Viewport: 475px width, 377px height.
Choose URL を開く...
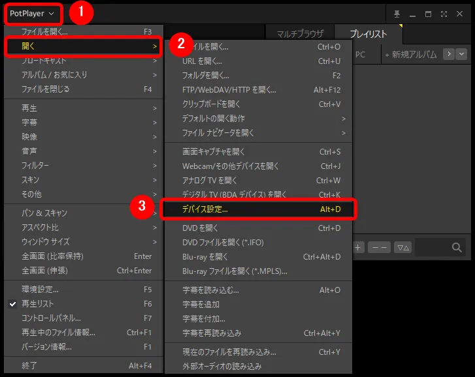point(258,61)
